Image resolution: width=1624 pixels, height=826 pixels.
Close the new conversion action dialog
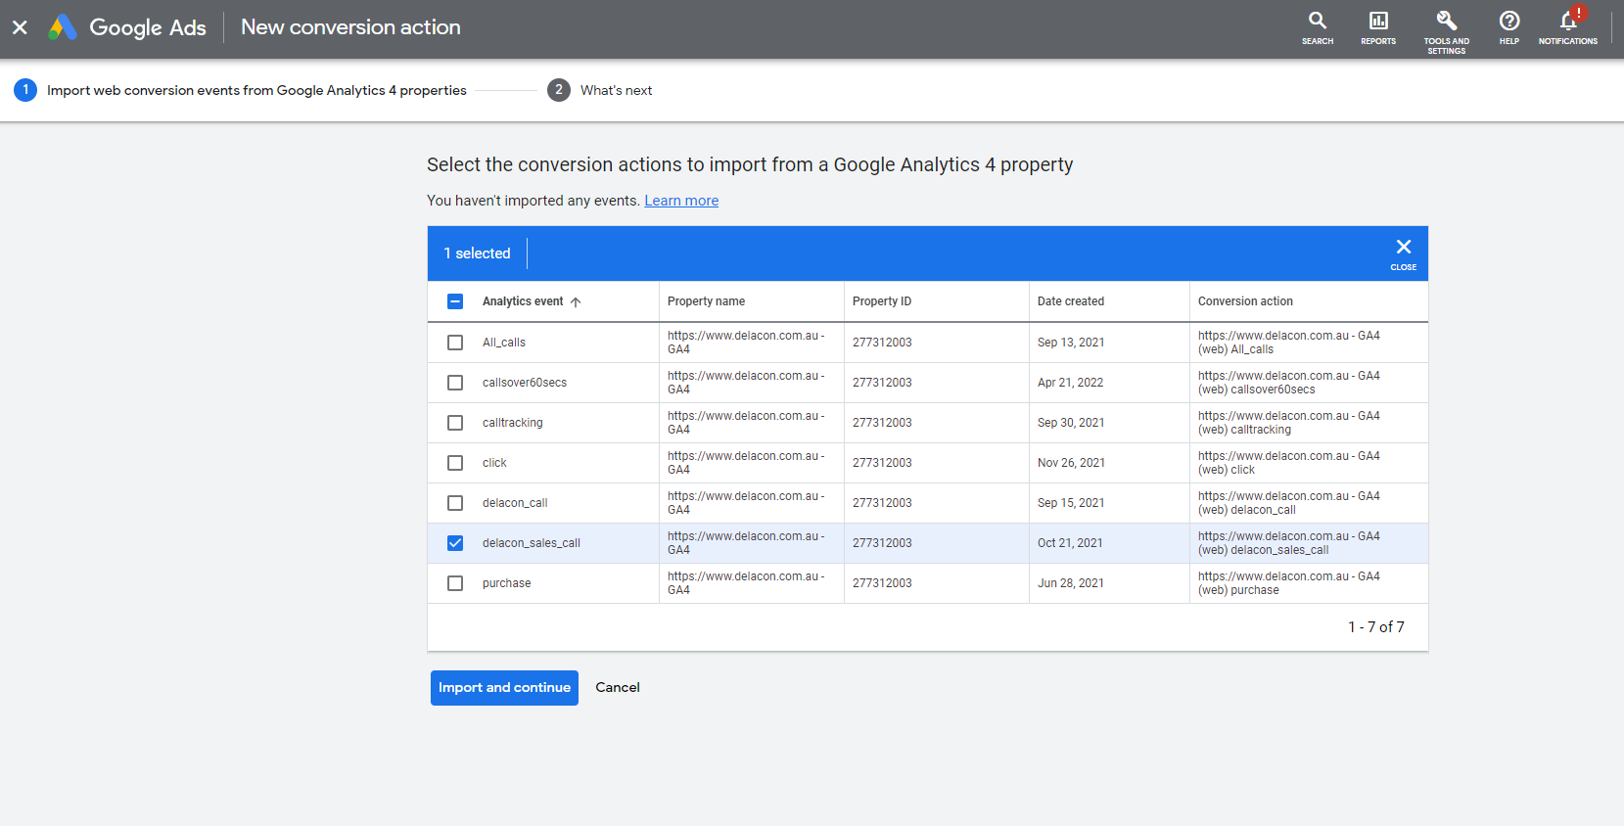pos(20,27)
